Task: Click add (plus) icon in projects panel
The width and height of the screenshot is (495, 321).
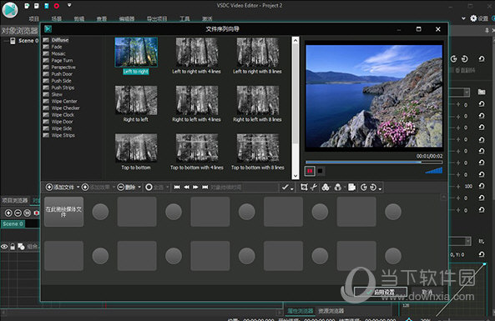Action: (8, 213)
